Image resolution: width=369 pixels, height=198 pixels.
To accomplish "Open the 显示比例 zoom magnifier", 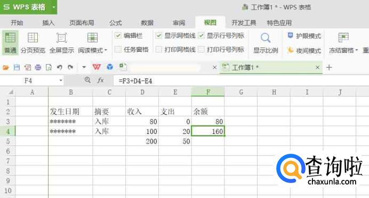I will [266, 38].
